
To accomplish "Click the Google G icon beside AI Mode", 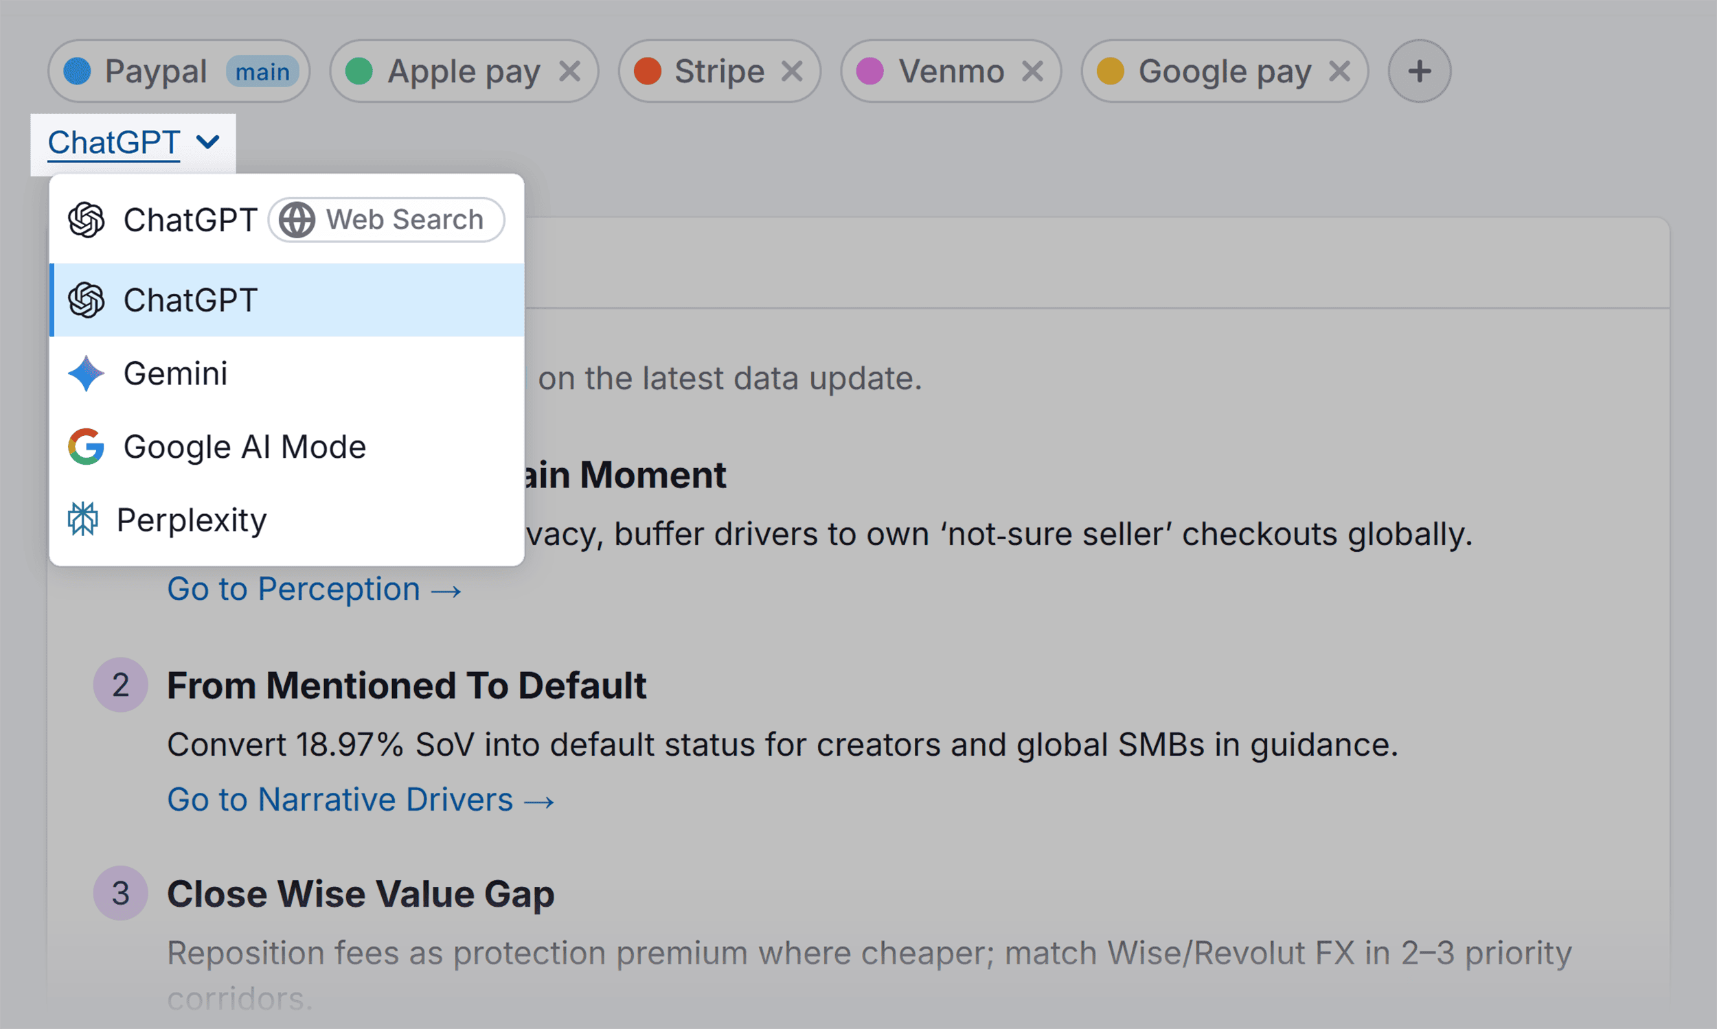I will tap(84, 447).
